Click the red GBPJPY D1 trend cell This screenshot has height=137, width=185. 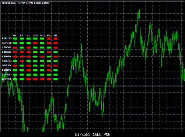pyautogui.click(x=15, y=66)
